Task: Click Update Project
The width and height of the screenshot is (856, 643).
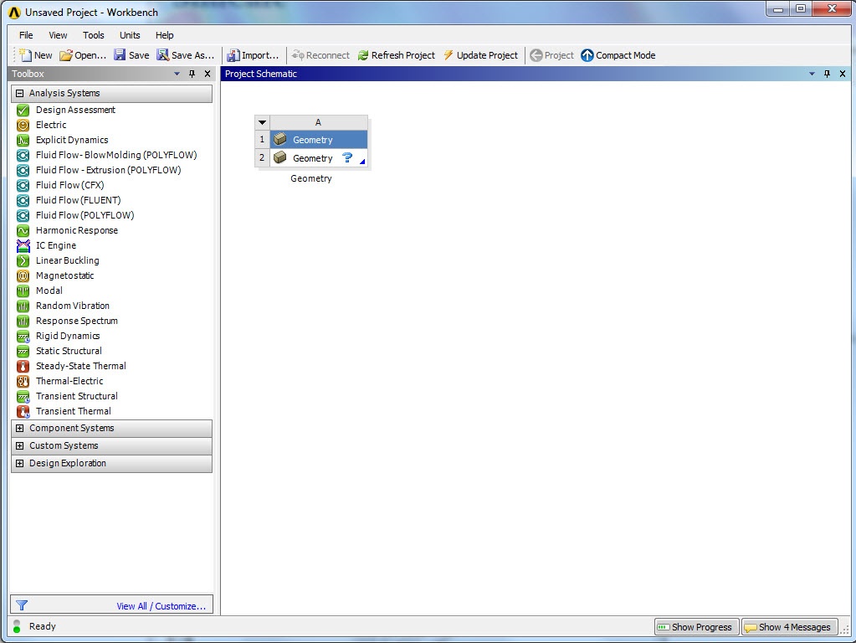Action: coord(480,55)
